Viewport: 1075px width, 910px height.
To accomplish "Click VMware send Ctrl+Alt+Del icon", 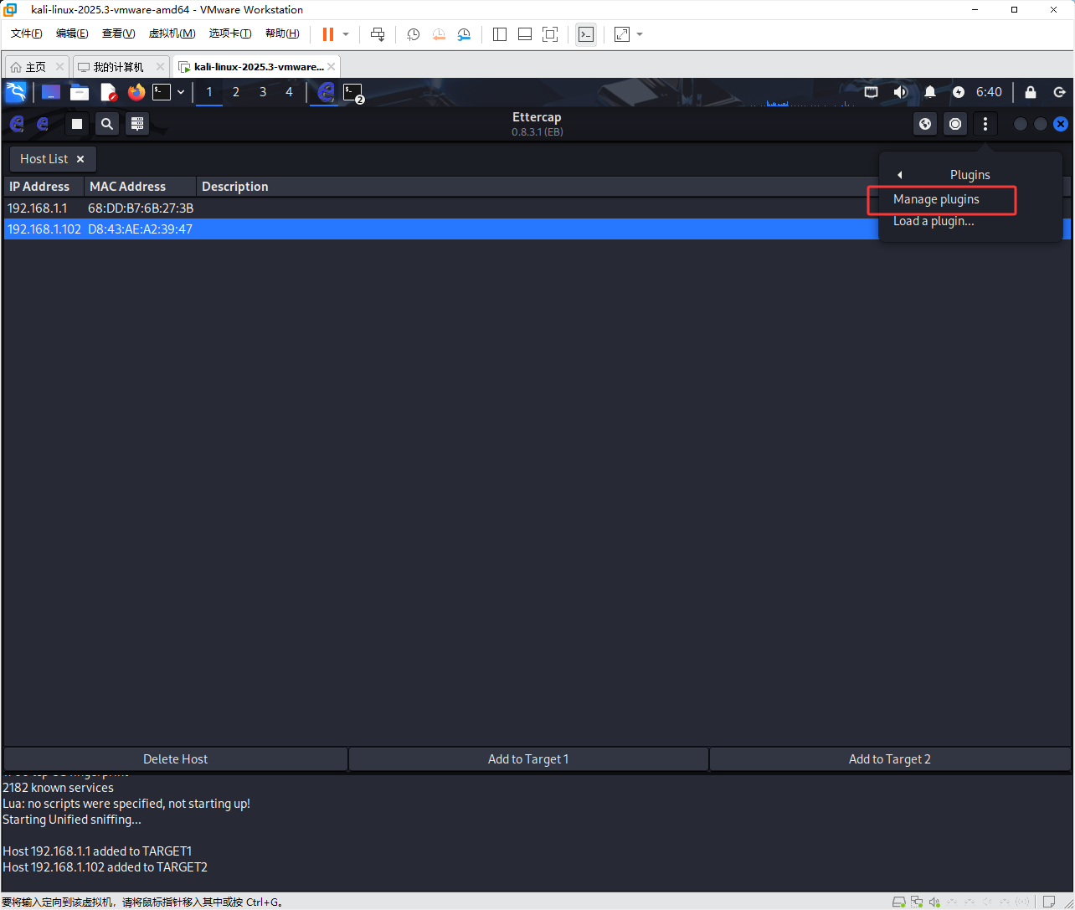I will point(378,34).
